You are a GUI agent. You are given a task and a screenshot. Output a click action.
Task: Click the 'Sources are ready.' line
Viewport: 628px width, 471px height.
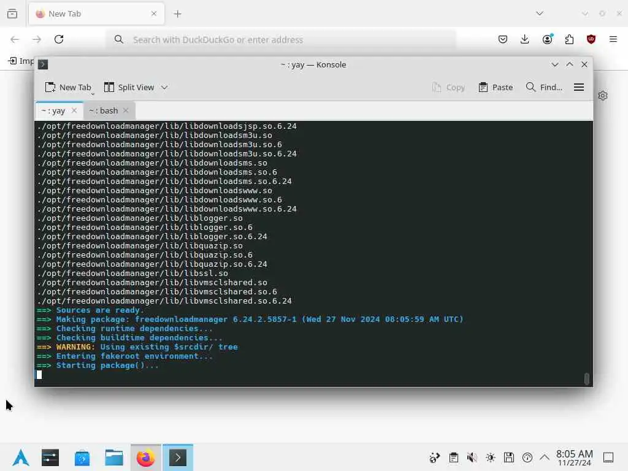pos(90,310)
